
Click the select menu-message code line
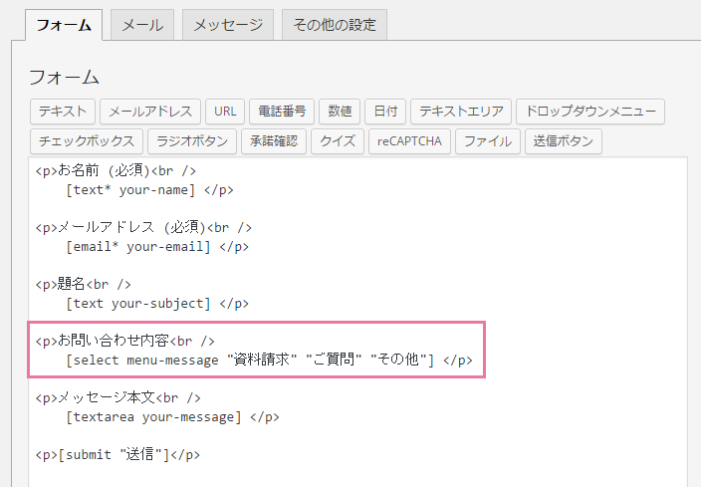click(x=269, y=360)
